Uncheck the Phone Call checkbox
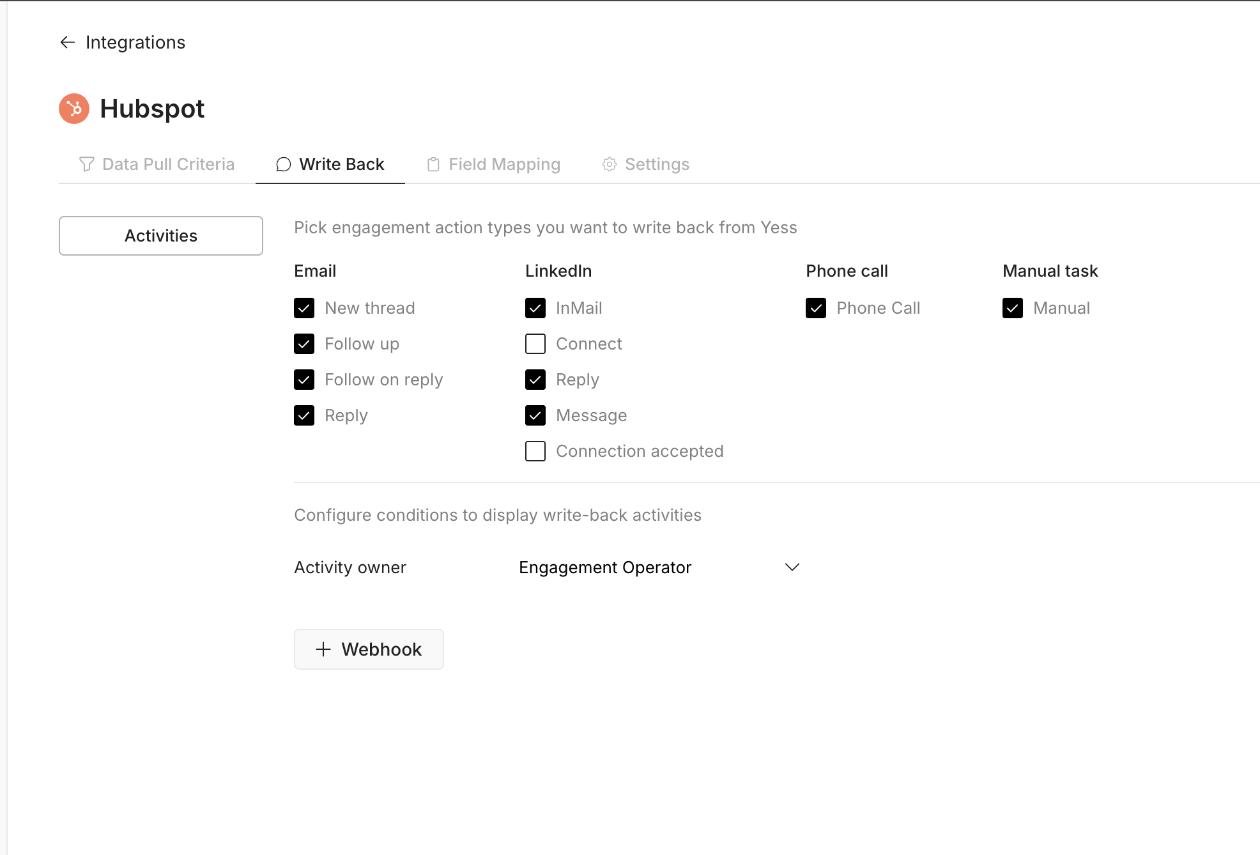 pyautogui.click(x=816, y=308)
